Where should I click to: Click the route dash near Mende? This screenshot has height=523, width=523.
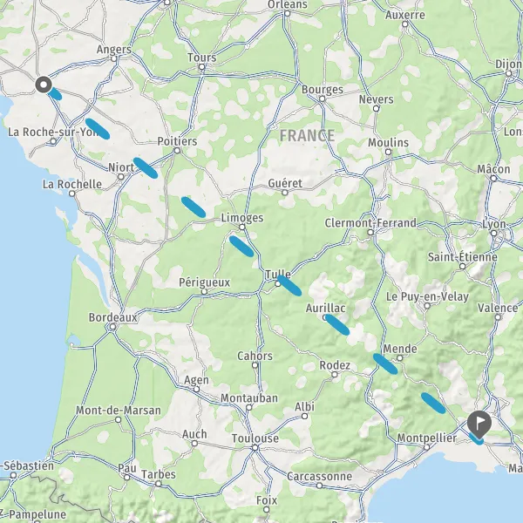click(x=385, y=363)
